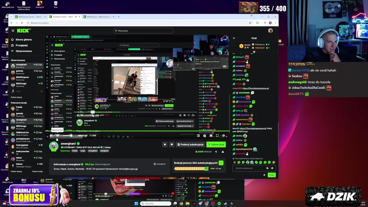Open the Kick sidebar hamburger menu
Viewport: 368px width, 207px height.
point(13,30)
